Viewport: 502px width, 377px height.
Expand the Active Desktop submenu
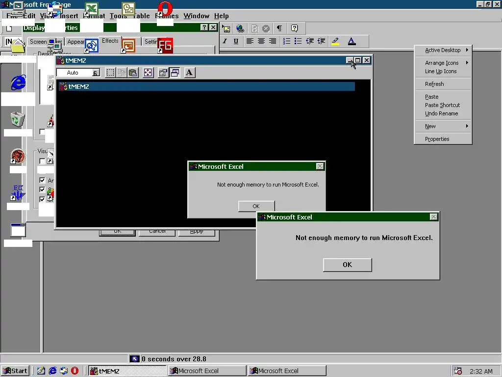coord(443,50)
